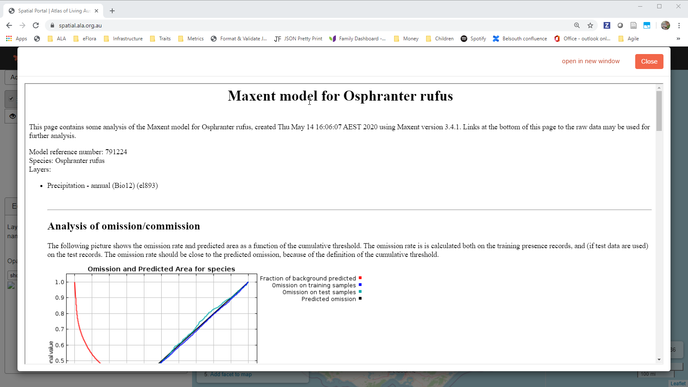688x387 pixels.
Task: Open the Money bookmarks folder
Action: (406, 39)
